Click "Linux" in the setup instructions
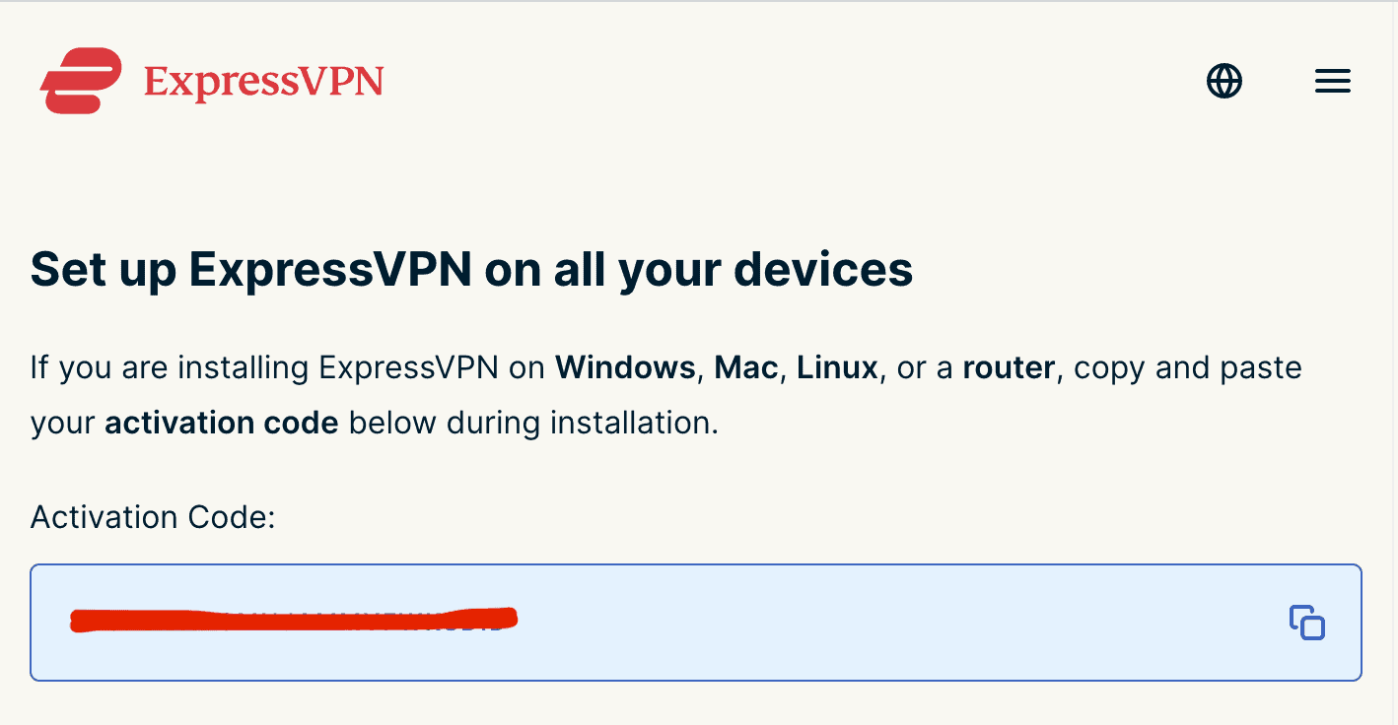This screenshot has height=725, width=1398. pos(835,367)
